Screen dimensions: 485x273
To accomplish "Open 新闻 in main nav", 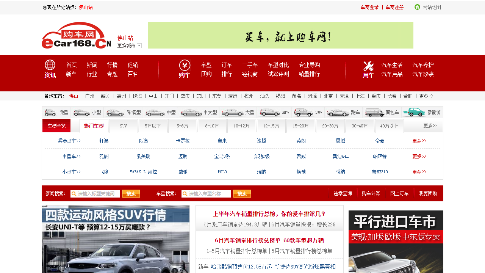I will [92, 65].
